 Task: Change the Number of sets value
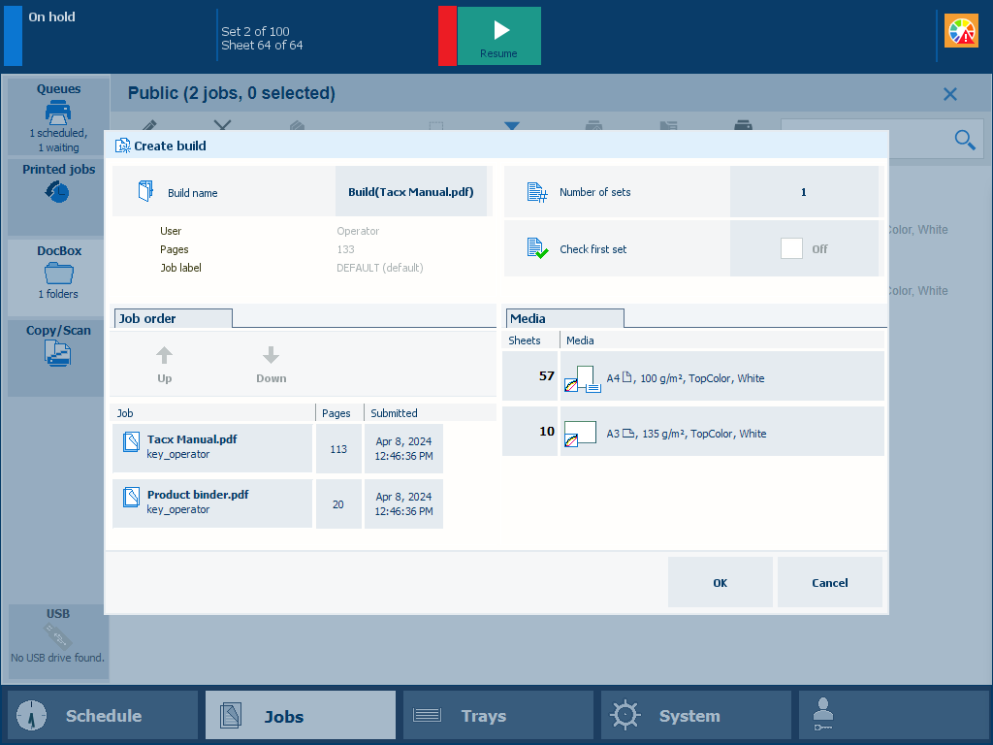(x=803, y=192)
